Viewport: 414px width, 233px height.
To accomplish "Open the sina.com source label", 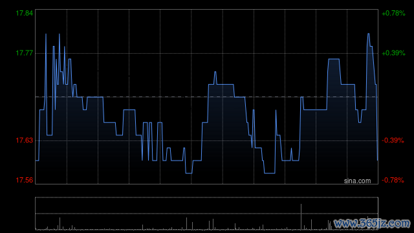I will click(357, 181).
